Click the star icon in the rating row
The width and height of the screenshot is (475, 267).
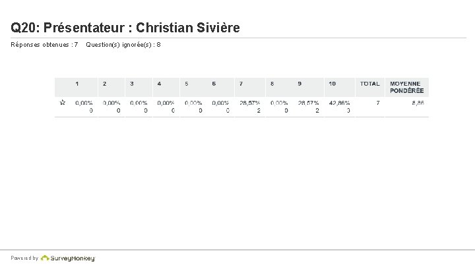pos(63,103)
